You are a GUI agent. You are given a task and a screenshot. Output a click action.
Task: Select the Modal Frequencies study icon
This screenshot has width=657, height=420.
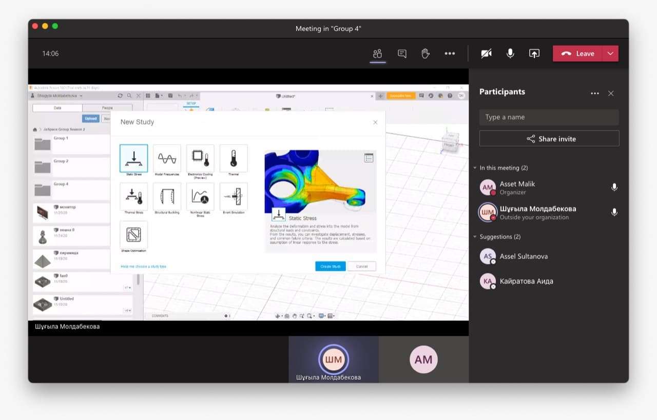click(x=167, y=158)
